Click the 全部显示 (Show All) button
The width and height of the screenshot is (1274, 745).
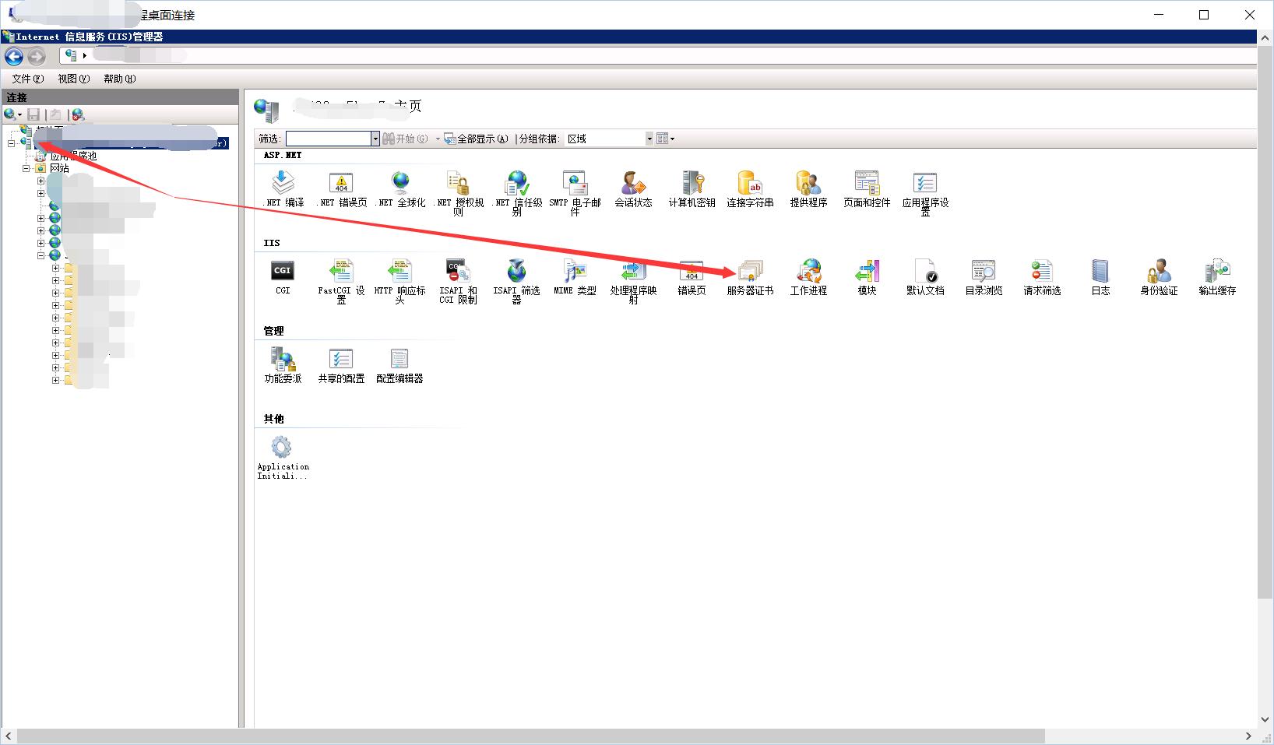point(476,139)
